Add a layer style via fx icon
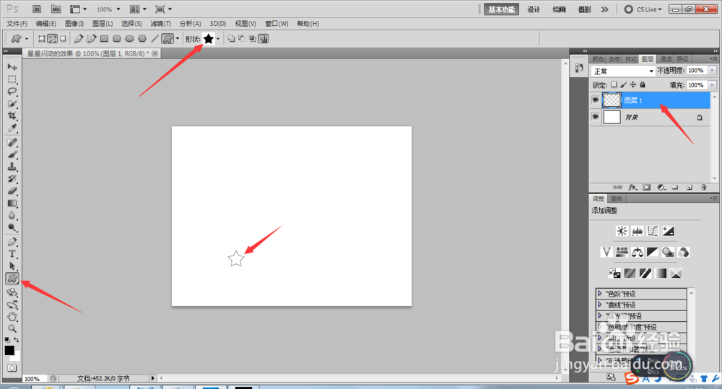 tap(632, 188)
